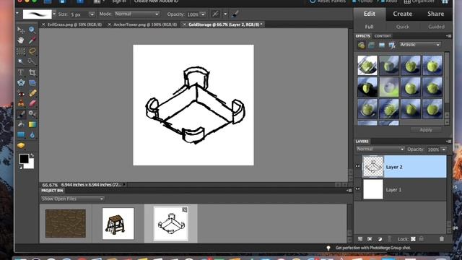
Task: Add layer mask icon in Layers
Action: click(x=370, y=239)
